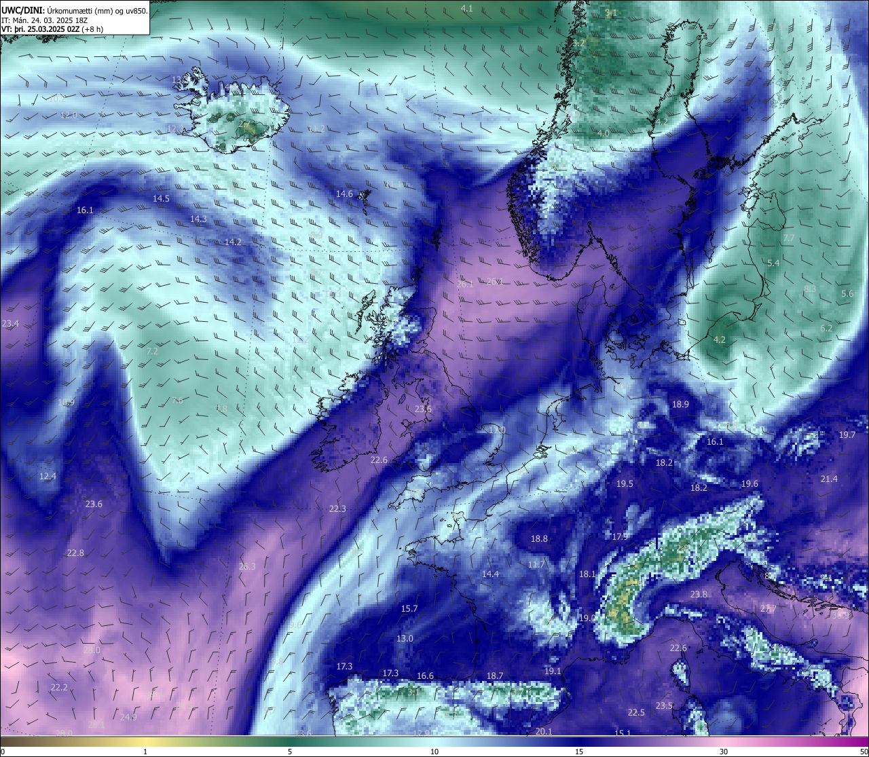Click the 21.4 value label
The image size is (869, 757).
pyautogui.click(x=829, y=479)
